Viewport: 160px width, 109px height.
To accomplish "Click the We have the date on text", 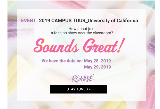I will click(62, 61).
